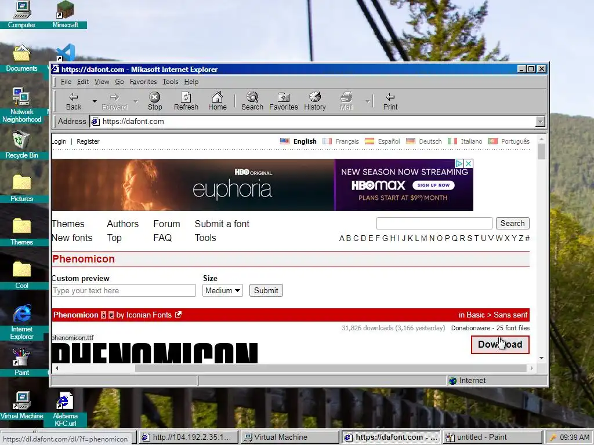Click the Print toolbar button

pos(390,101)
